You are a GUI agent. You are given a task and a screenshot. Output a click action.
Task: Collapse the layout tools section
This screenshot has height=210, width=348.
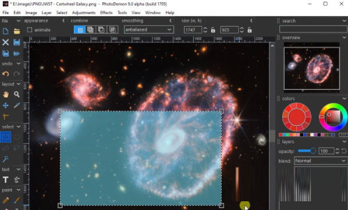tap(19, 84)
